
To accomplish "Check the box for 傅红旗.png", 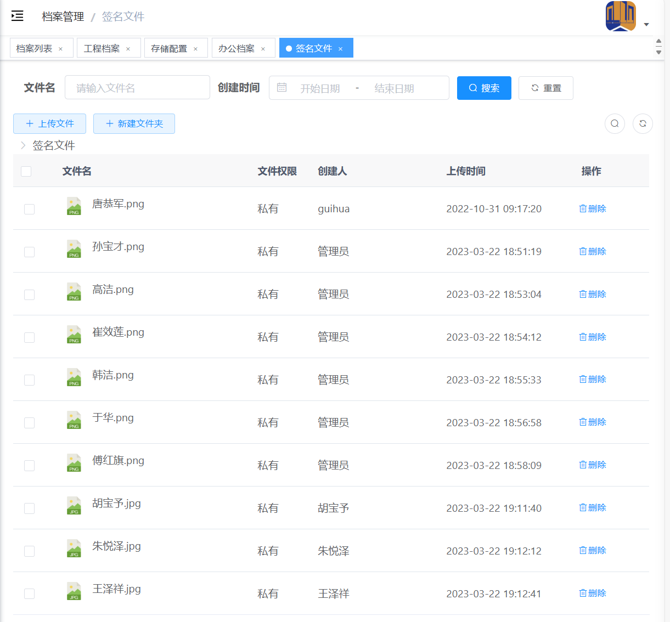I will point(30,466).
